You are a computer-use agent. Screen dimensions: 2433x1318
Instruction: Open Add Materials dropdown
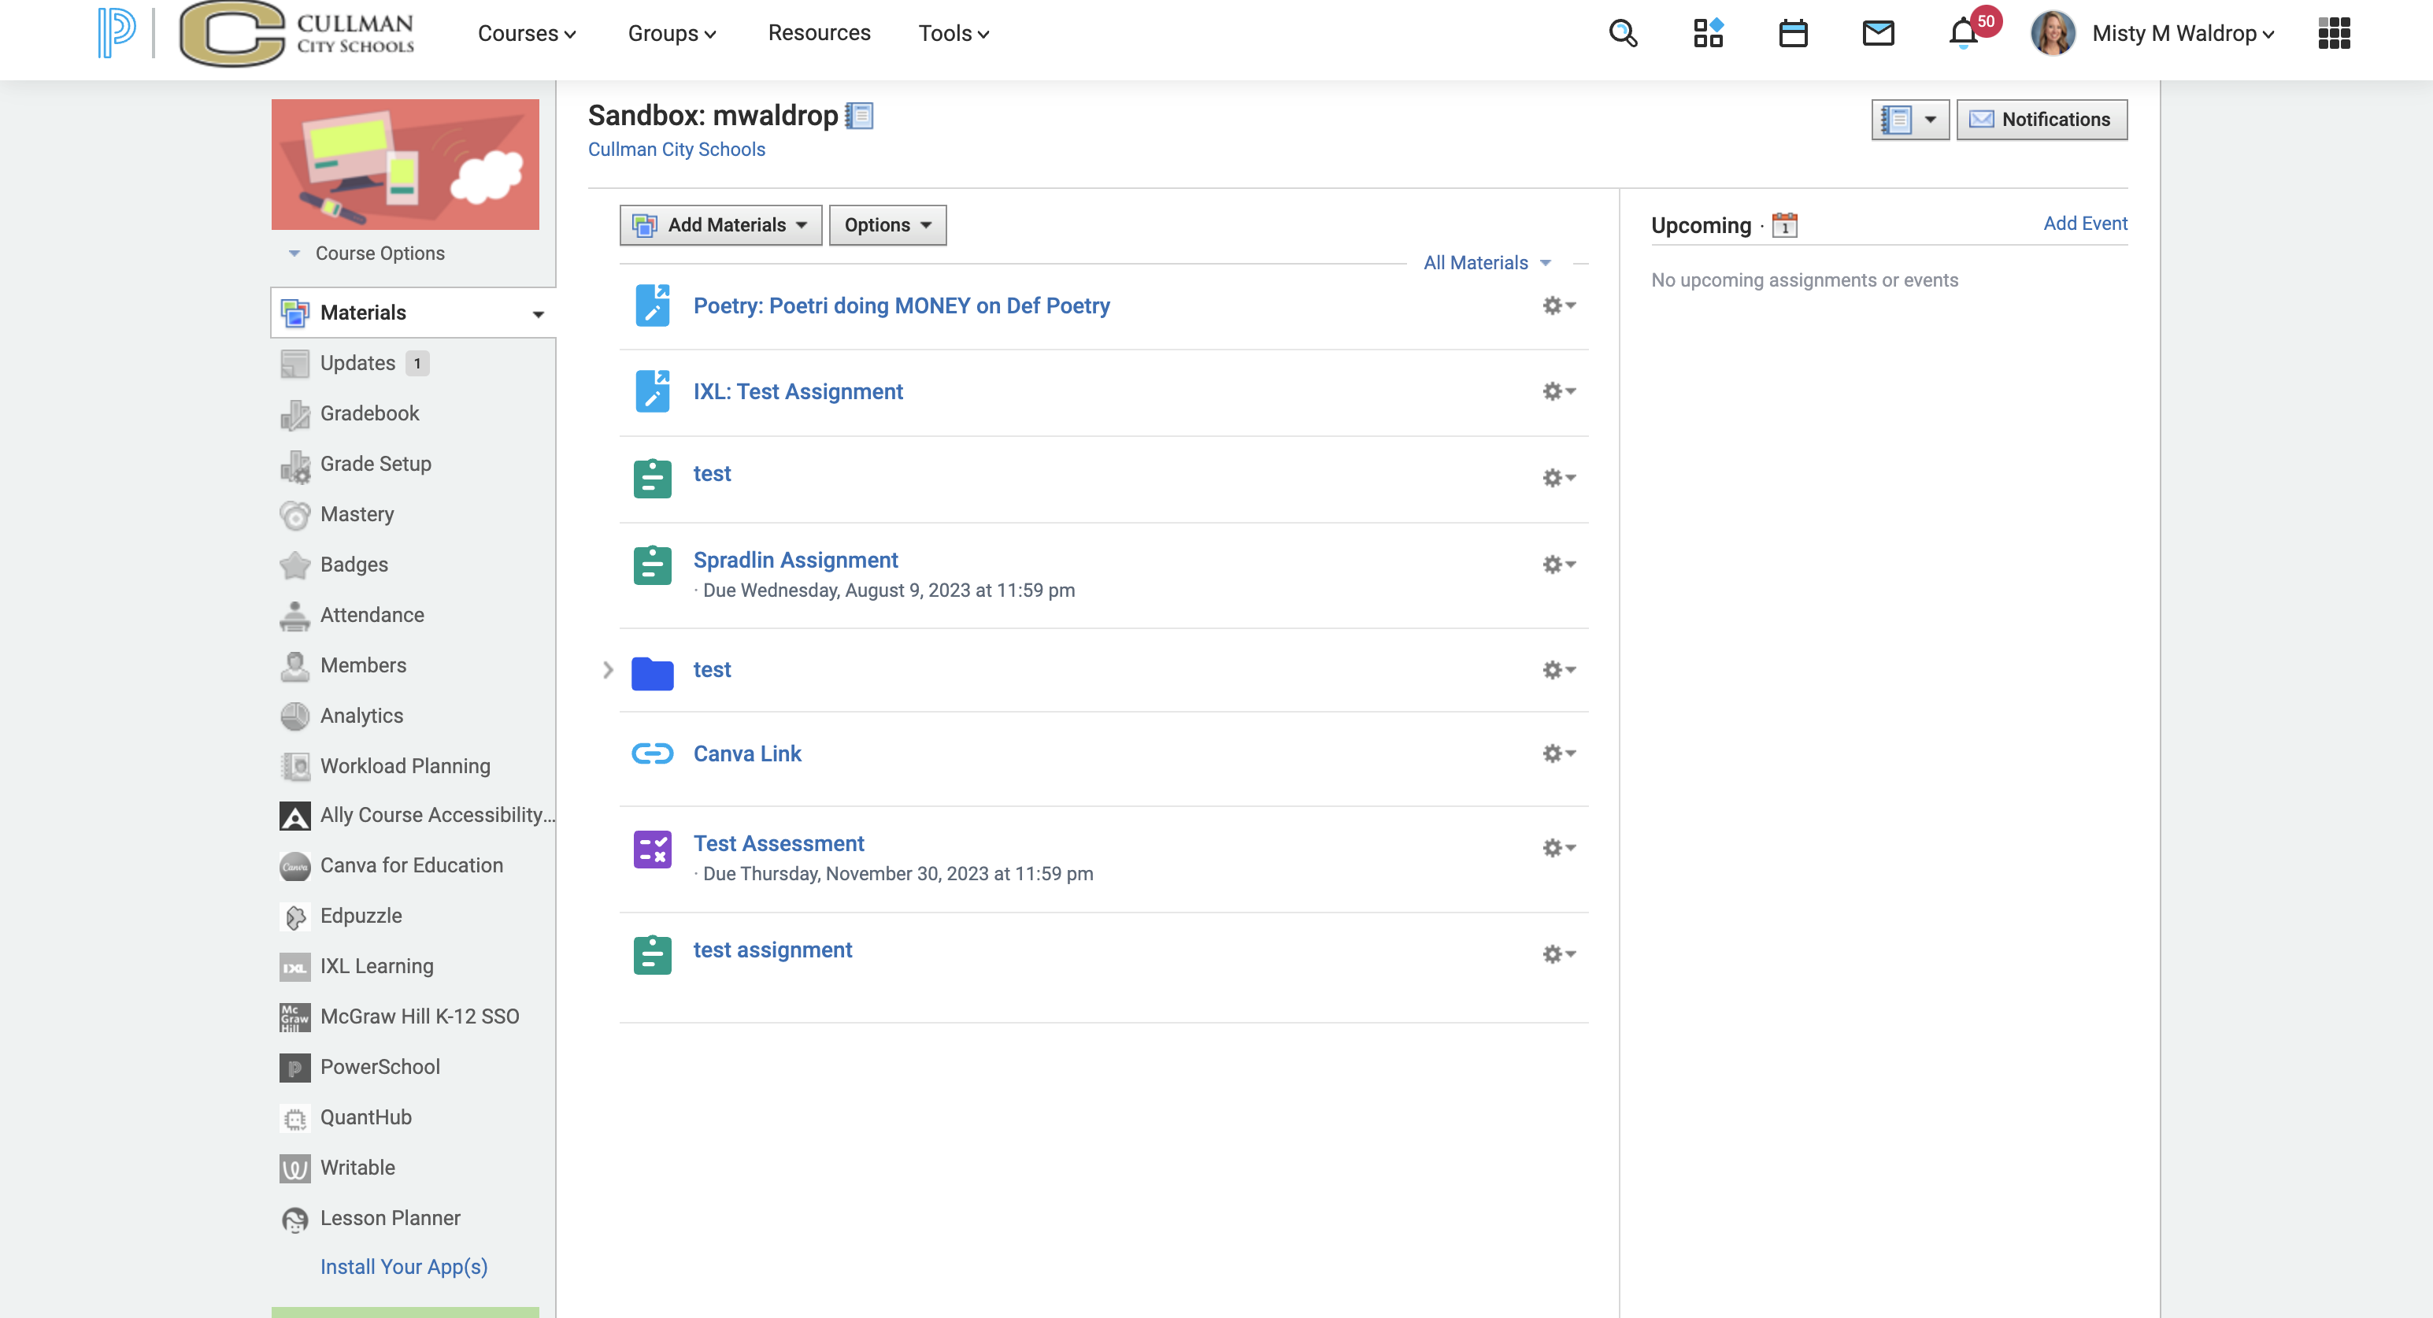[720, 224]
